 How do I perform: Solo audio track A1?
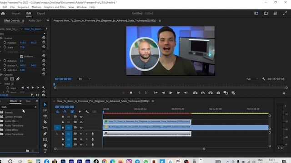coord(87,134)
